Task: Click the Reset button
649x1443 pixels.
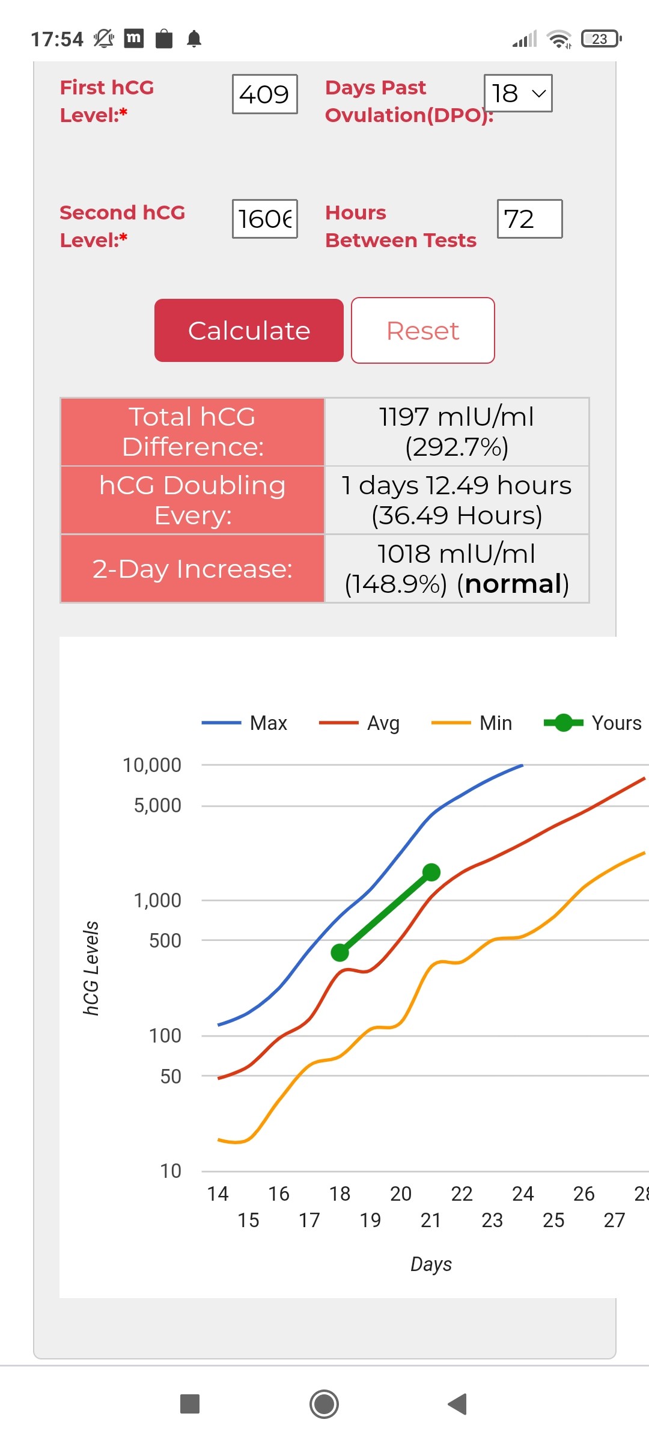Action: click(422, 330)
